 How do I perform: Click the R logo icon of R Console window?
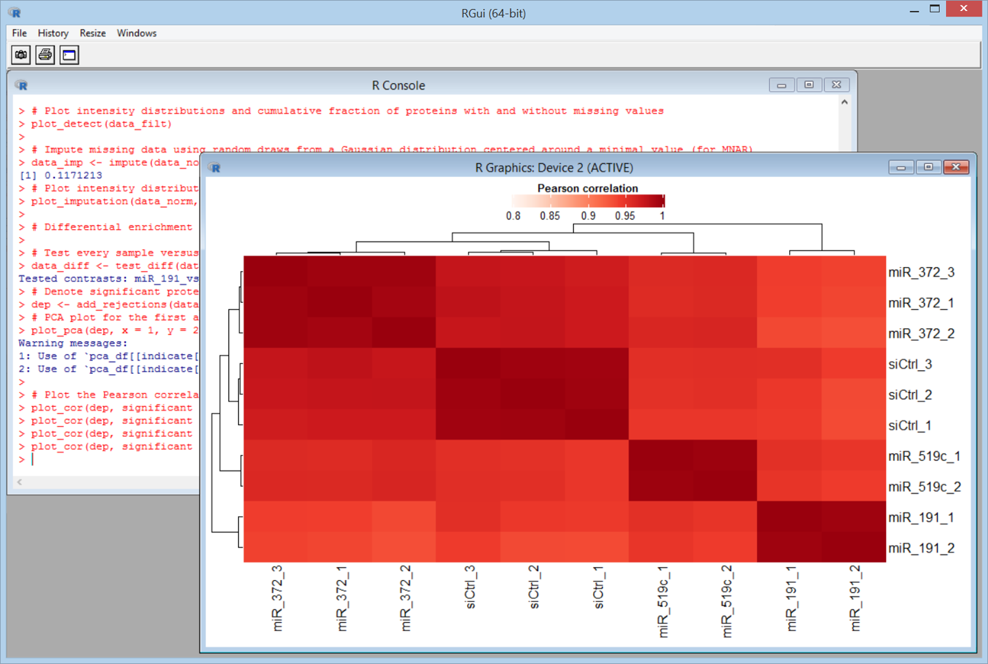point(22,85)
